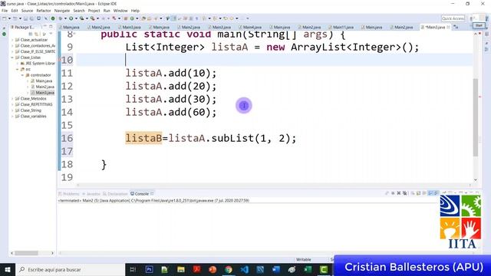491x276 pixels.
Task: Click the Package Explorer horizontal scrollbar thumb
Action: [x=27, y=253]
